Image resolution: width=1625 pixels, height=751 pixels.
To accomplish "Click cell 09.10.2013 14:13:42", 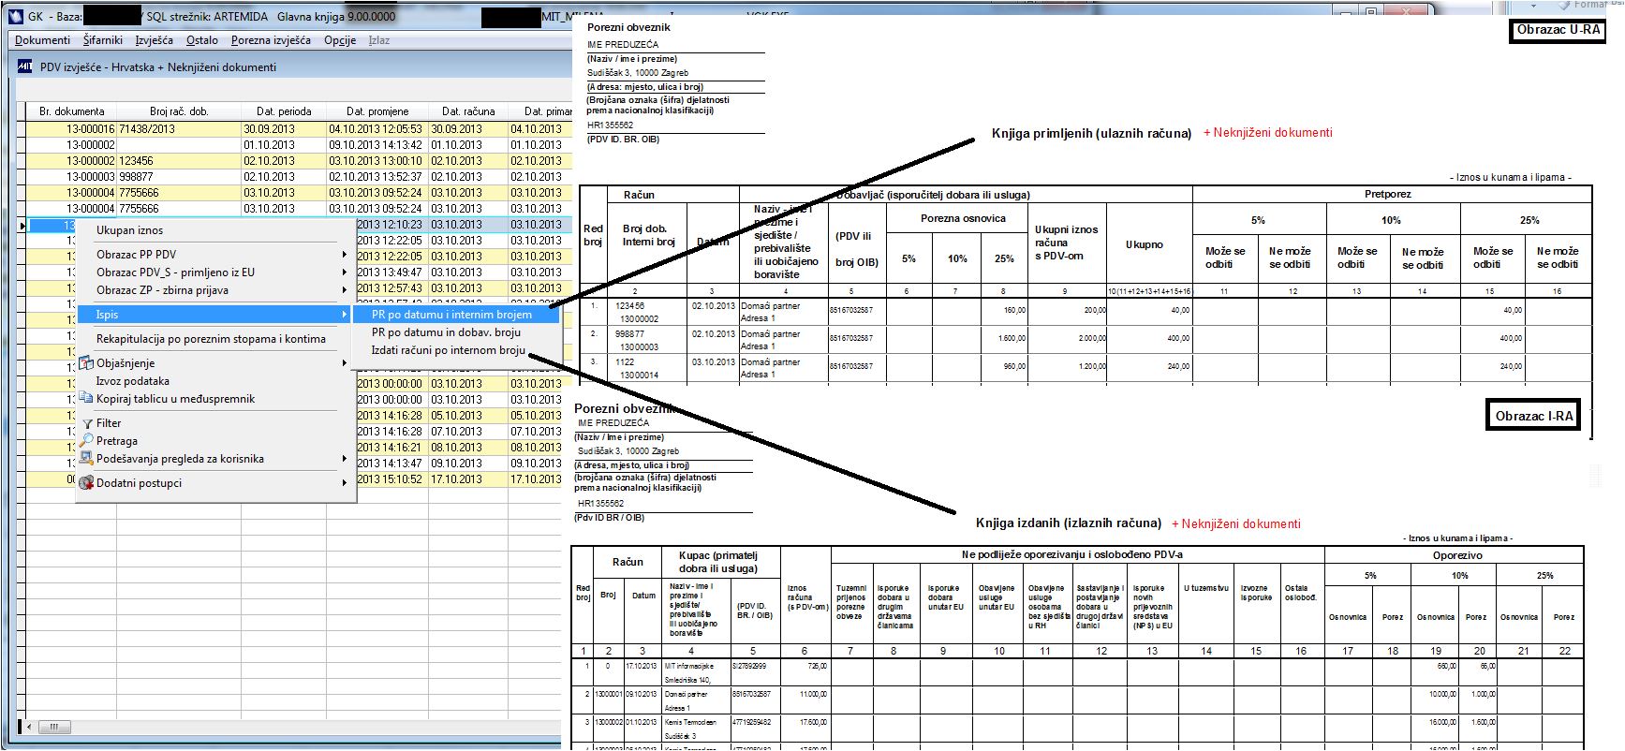I will 377,145.
